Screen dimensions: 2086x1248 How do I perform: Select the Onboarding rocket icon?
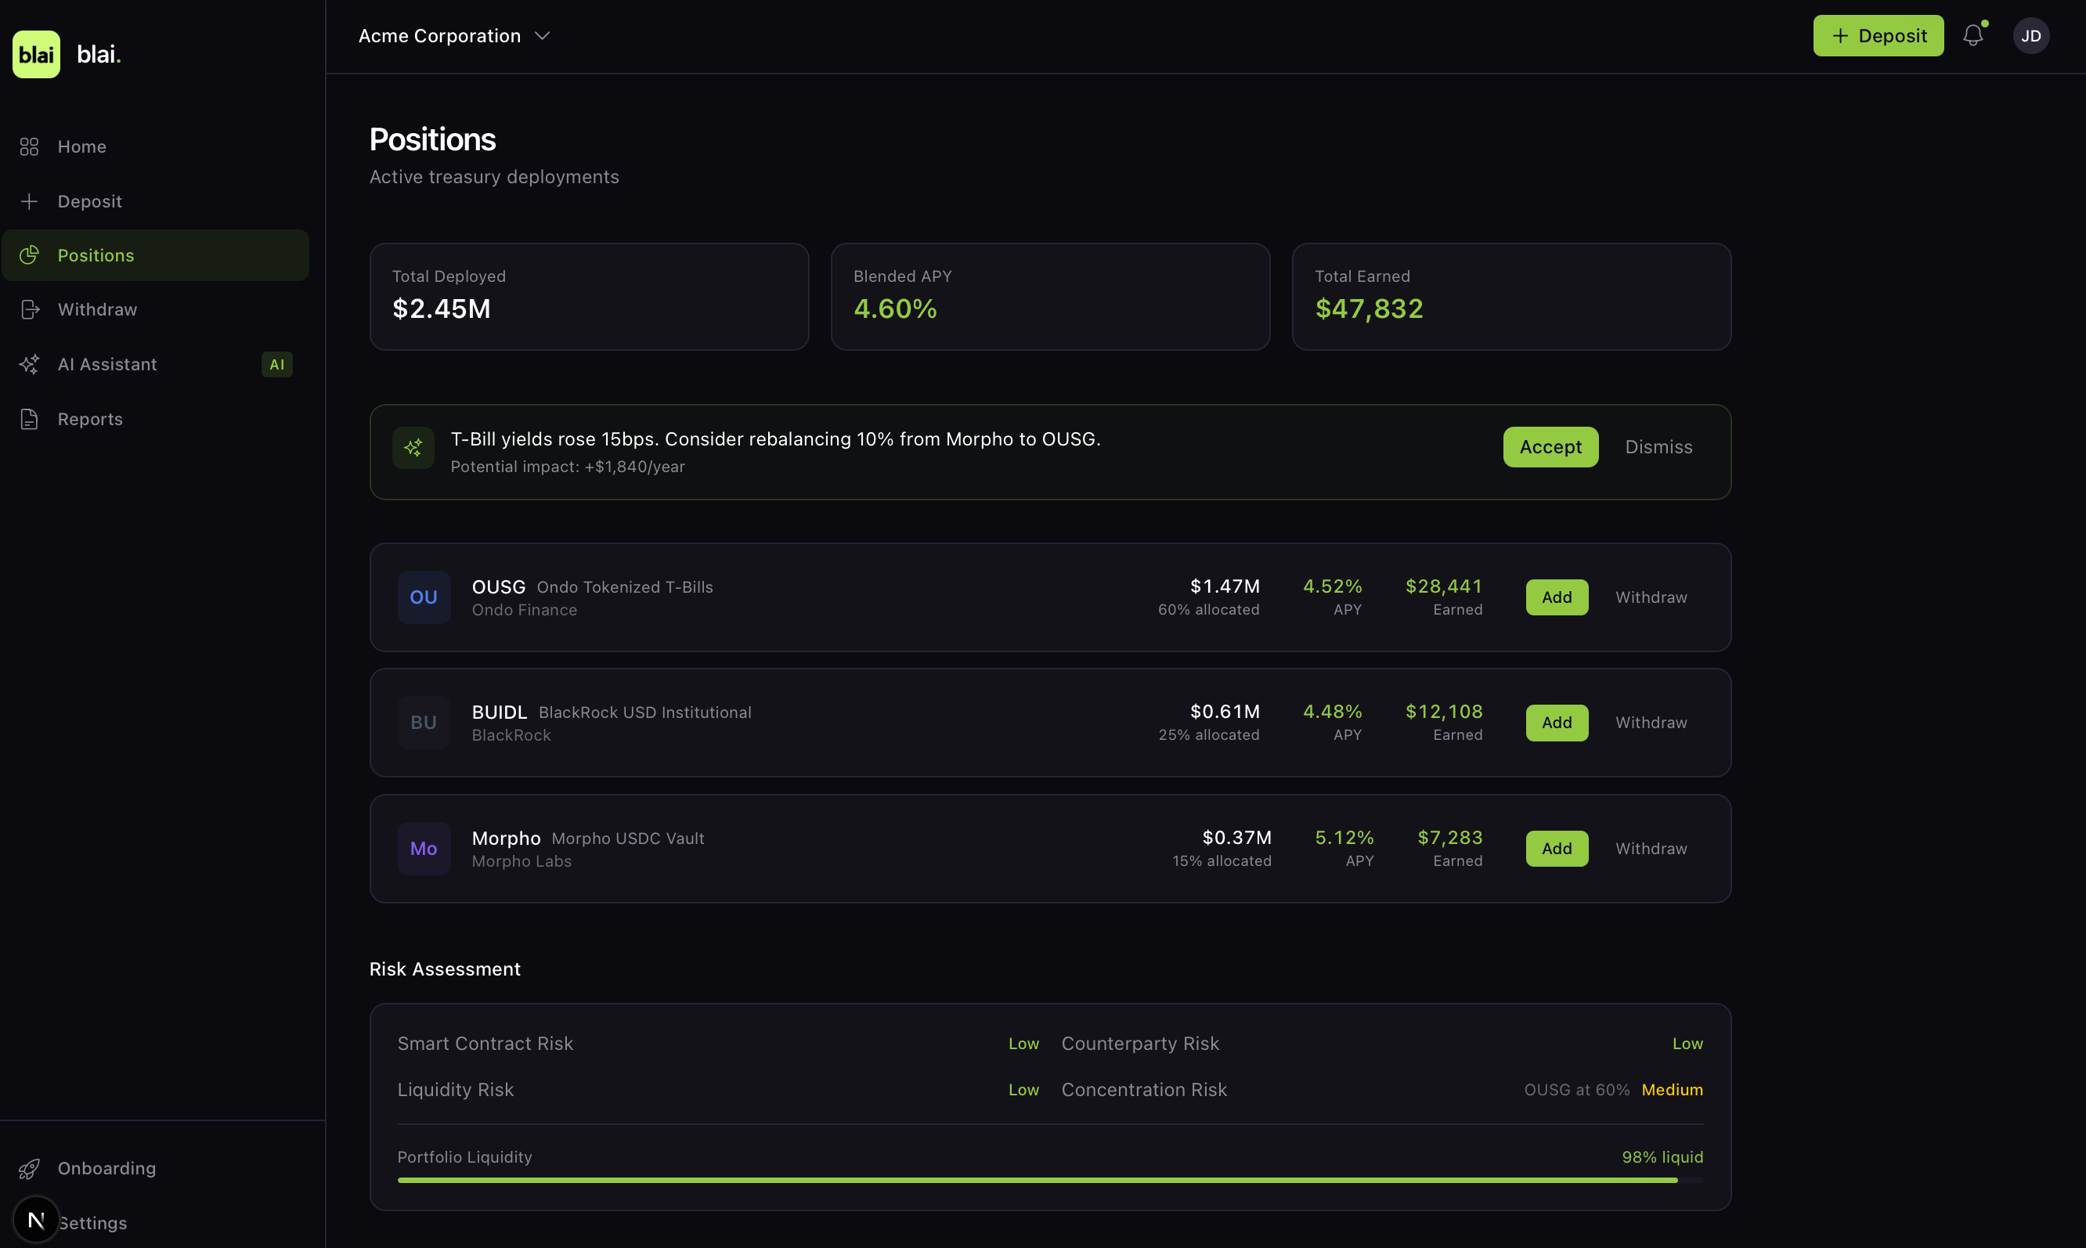30,1168
